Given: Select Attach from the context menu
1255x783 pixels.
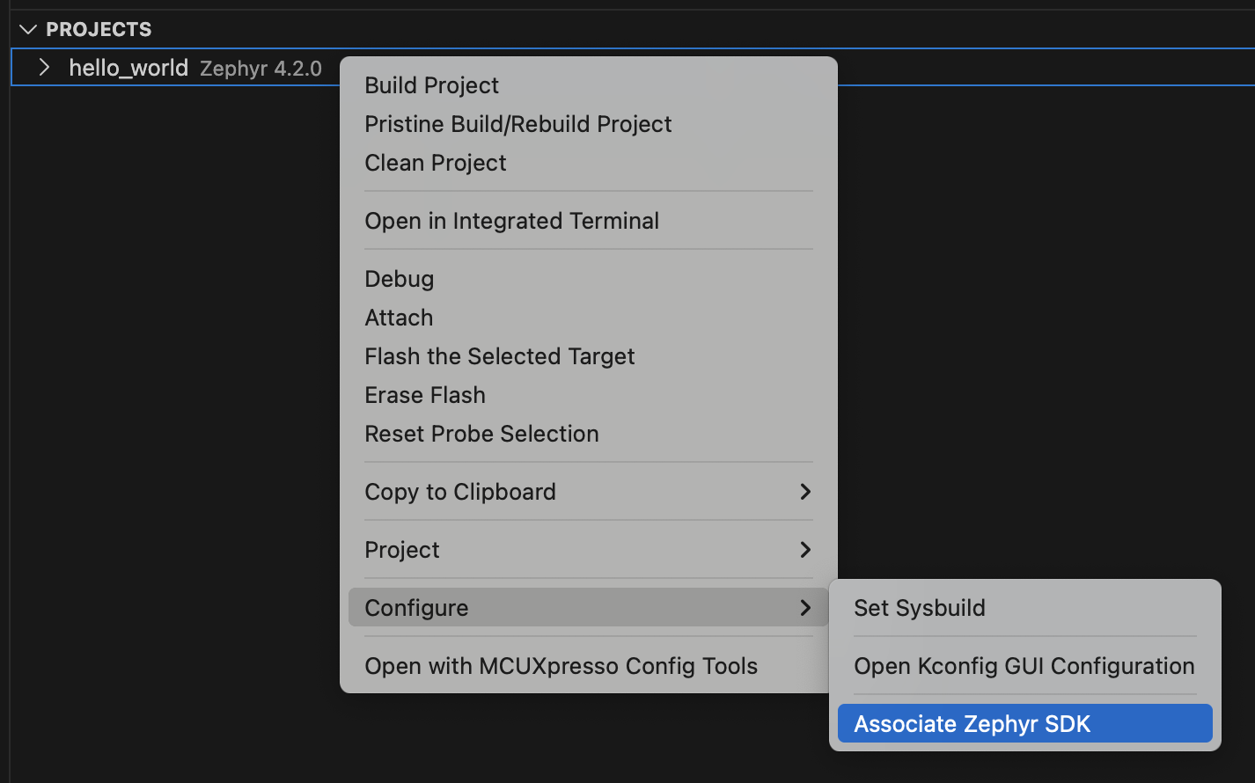Looking at the screenshot, I should point(399,318).
